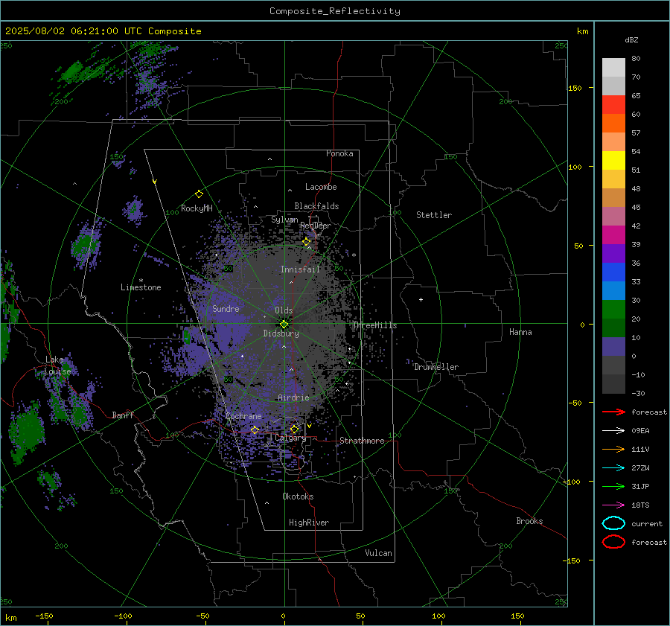This screenshot has width=670, height=626.
Task: Click the Airdrie city label
Action: (293, 397)
